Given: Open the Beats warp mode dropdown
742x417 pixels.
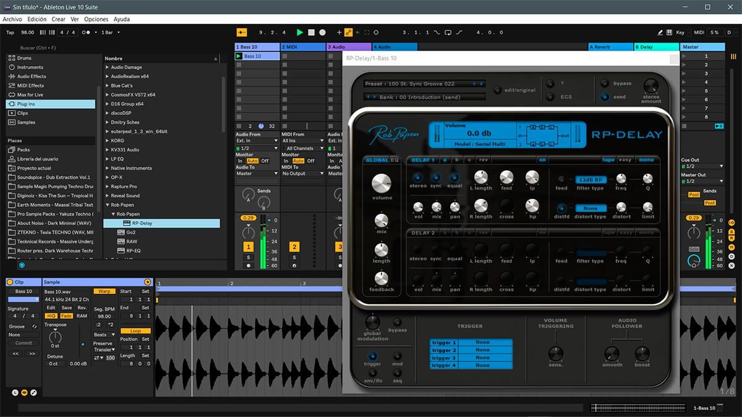Looking at the screenshot, I should coord(104,334).
